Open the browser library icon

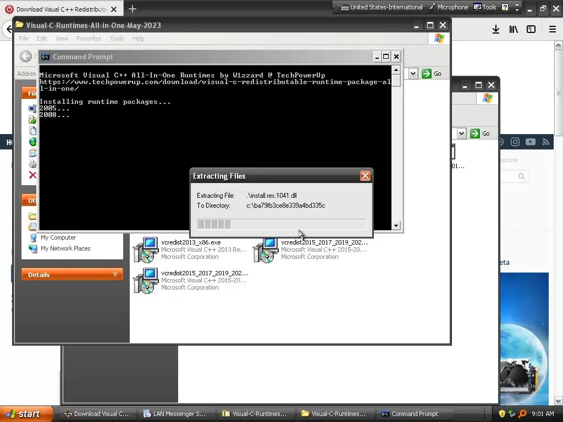pyautogui.click(x=514, y=30)
